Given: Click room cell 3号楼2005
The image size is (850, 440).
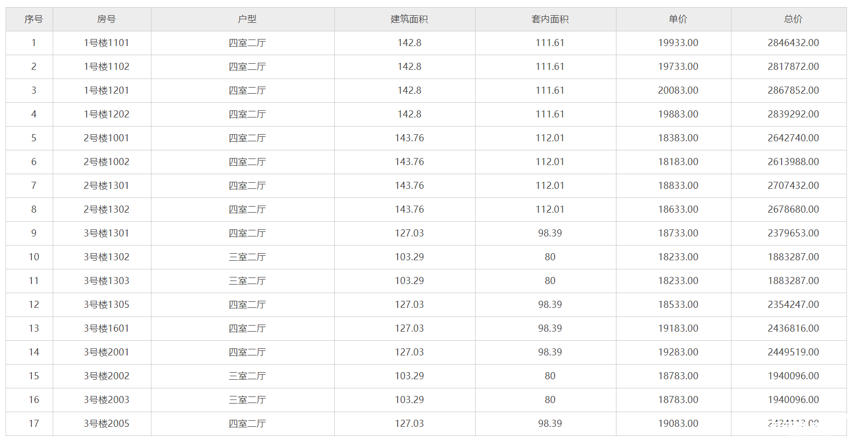Looking at the screenshot, I should point(106,424).
